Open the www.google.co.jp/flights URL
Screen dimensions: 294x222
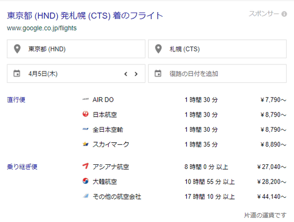tap(42, 28)
